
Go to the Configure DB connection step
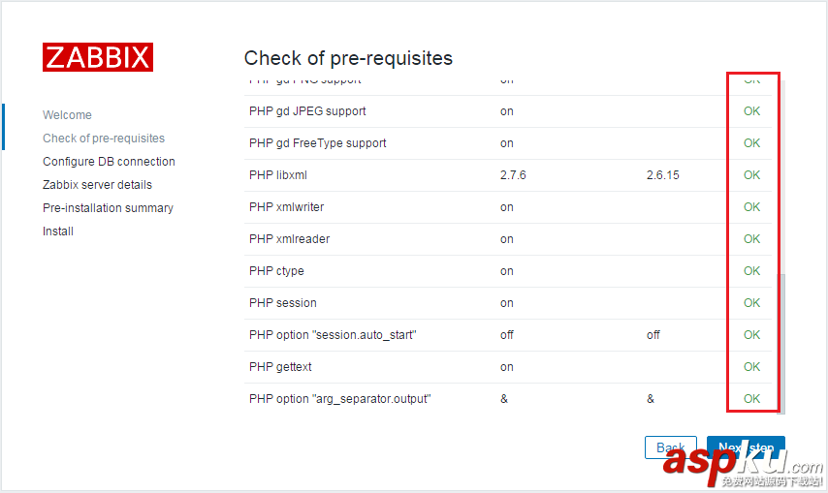point(109,162)
